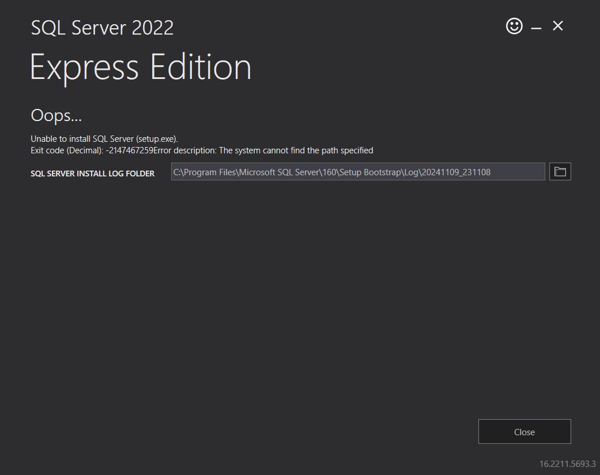600x475 pixels.
Task: Browse the setup log directory with folder icon
Action: pyautogui.click(x=559, y=171)
